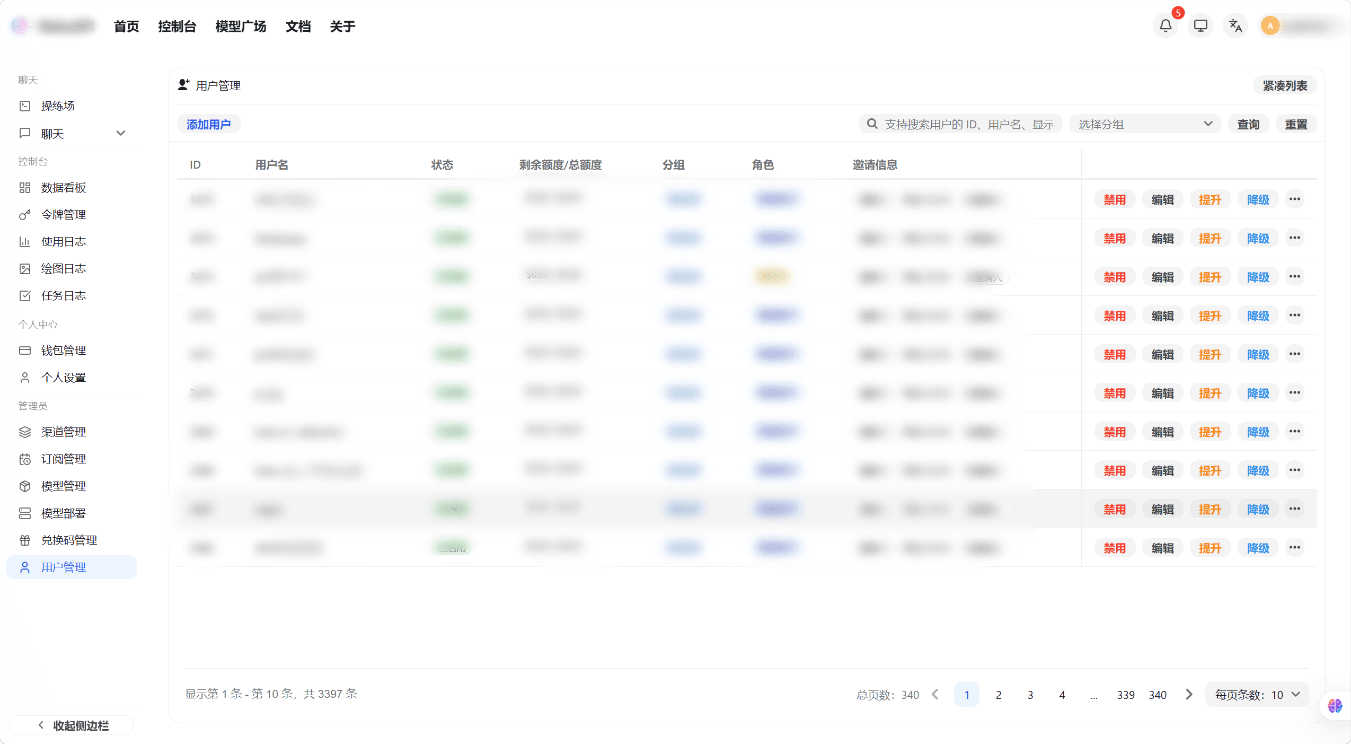Open the 绘图日志 page
Image resolution: width=1351 pixels, height=744 pixels.
point(63,268)
